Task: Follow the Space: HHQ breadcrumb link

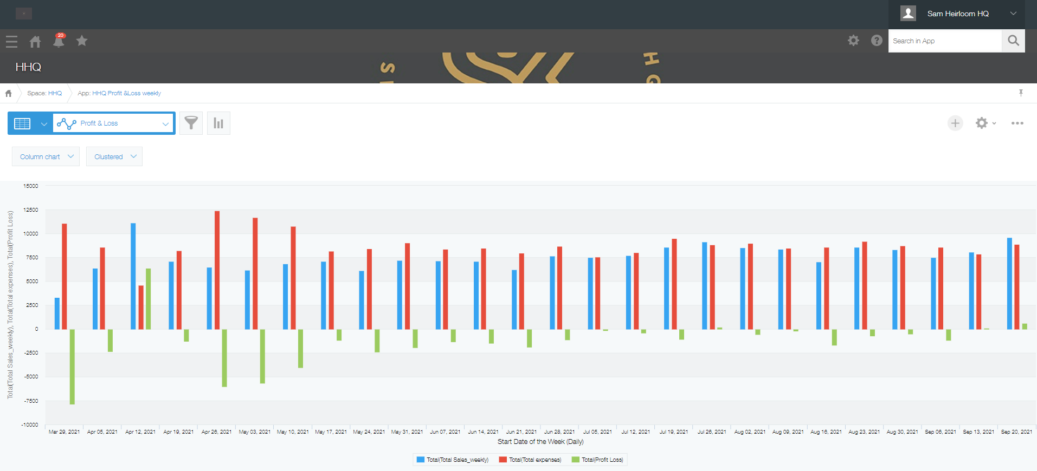Action: click(44, 93)
